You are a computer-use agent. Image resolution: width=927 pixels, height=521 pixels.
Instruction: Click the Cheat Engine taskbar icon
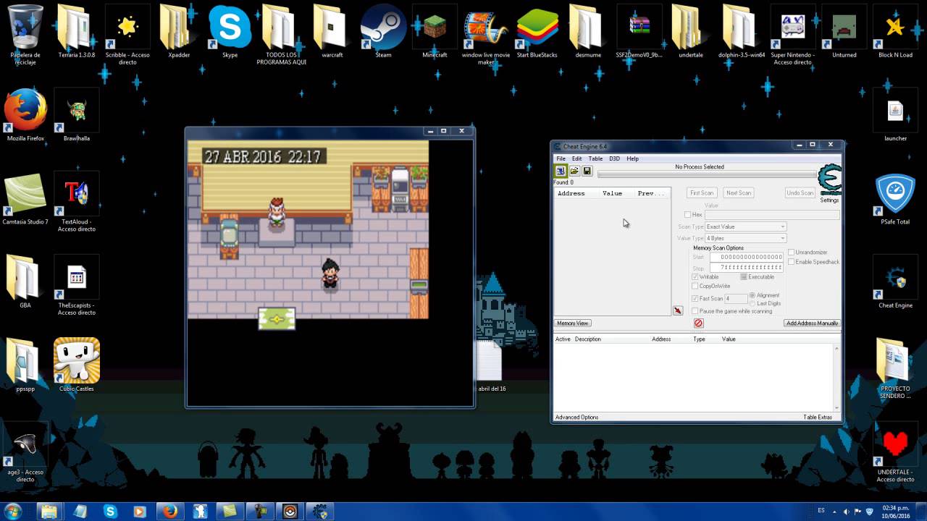click(319, 512)
